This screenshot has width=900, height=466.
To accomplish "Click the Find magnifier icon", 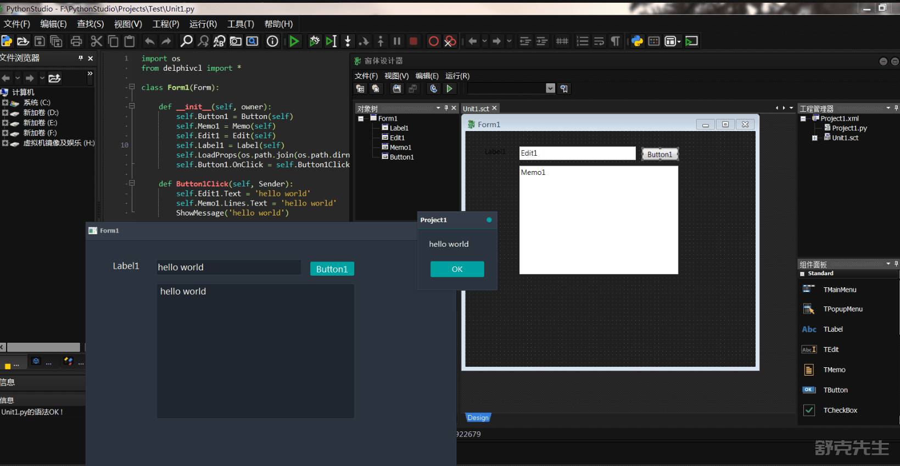I will pyautogui.click(x=187, y=41).
